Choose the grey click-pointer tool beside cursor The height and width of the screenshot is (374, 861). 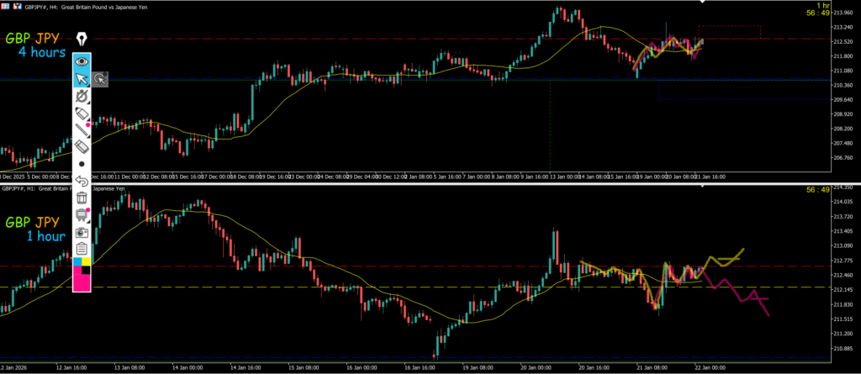[x=99, y=80]
